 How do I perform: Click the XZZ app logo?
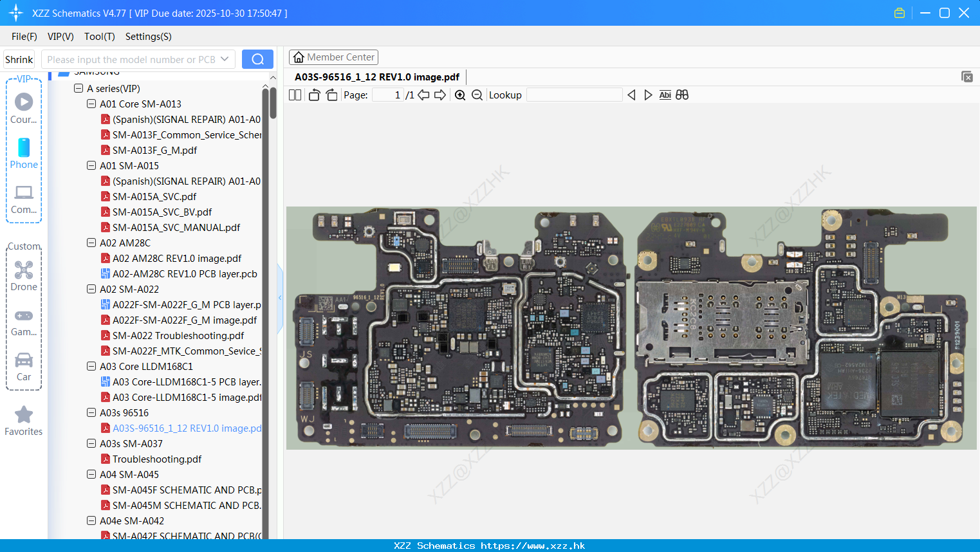point(16,13)
